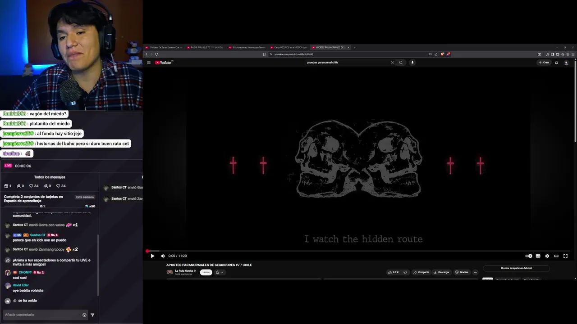Open video settings gear in player

[547, 256]
